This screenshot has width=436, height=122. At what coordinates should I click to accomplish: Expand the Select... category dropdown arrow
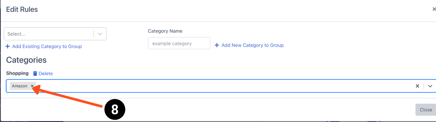(x=100, y=34)
